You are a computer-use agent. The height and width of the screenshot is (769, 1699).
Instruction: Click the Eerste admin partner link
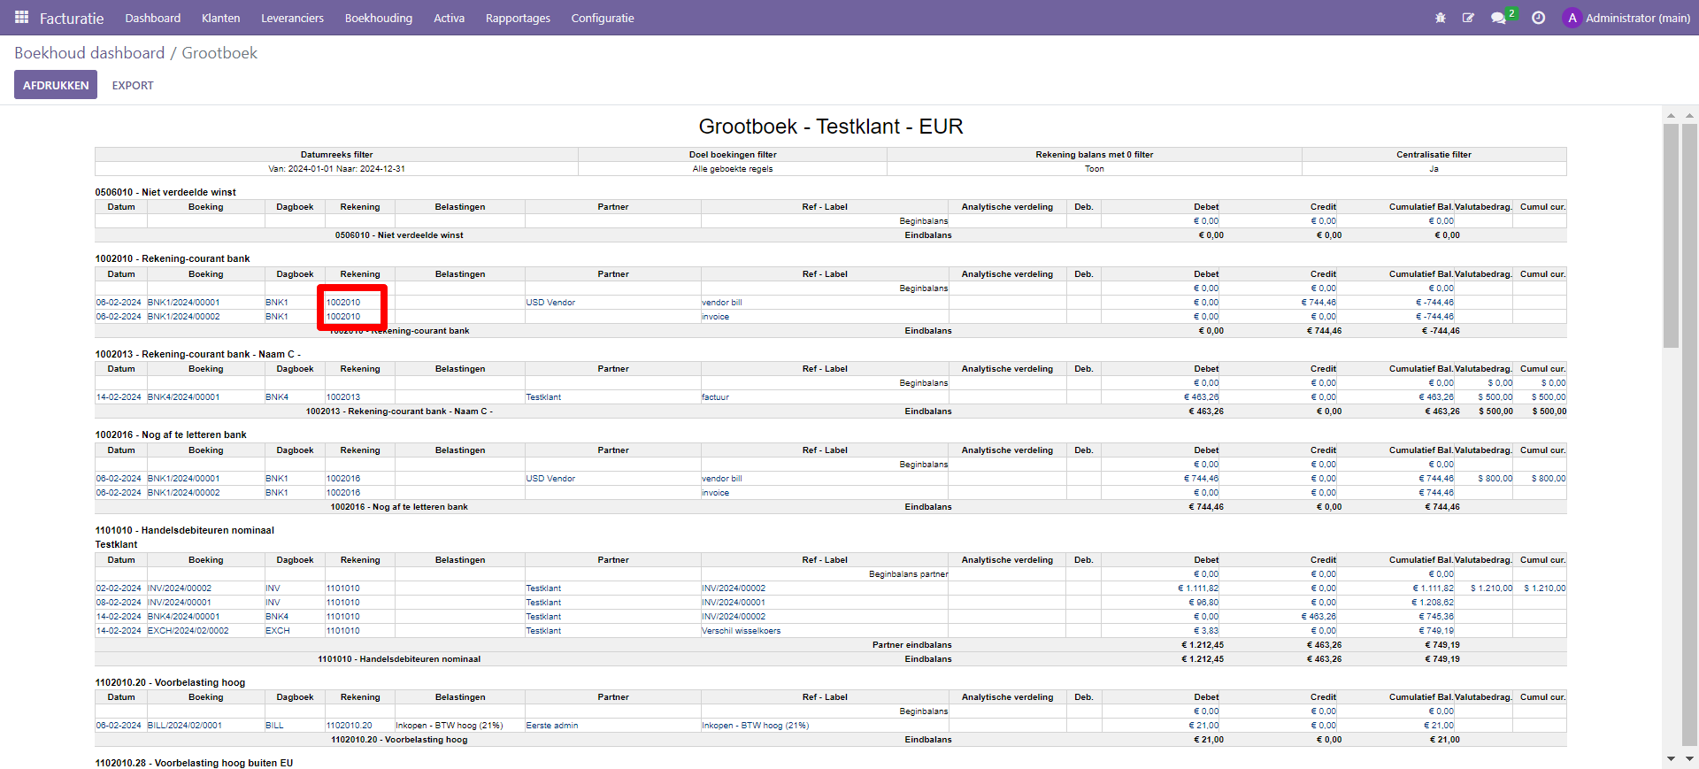551,726
